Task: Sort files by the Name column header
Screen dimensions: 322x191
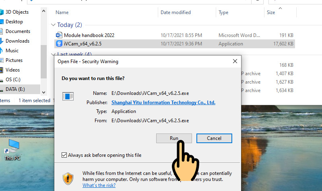Action: (62, 12)
